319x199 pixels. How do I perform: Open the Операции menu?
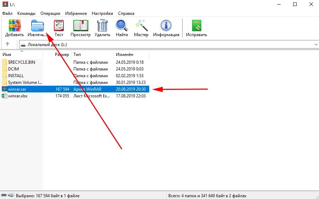50,13
